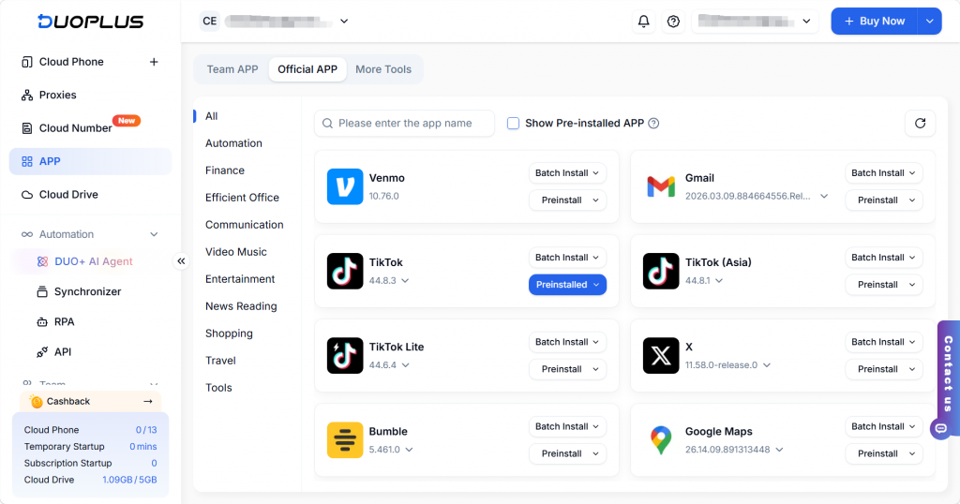Open Preinstall dropdown for Venmo
Viewport: 960px width, 504px height.
point(567,200)
